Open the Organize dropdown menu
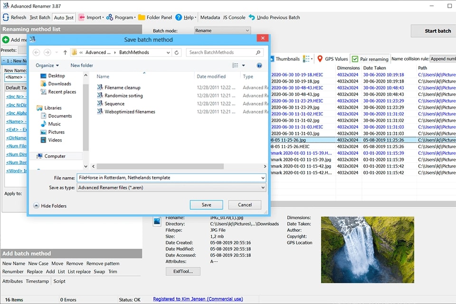This screenshot has width=456, height=304. [47, 66]
